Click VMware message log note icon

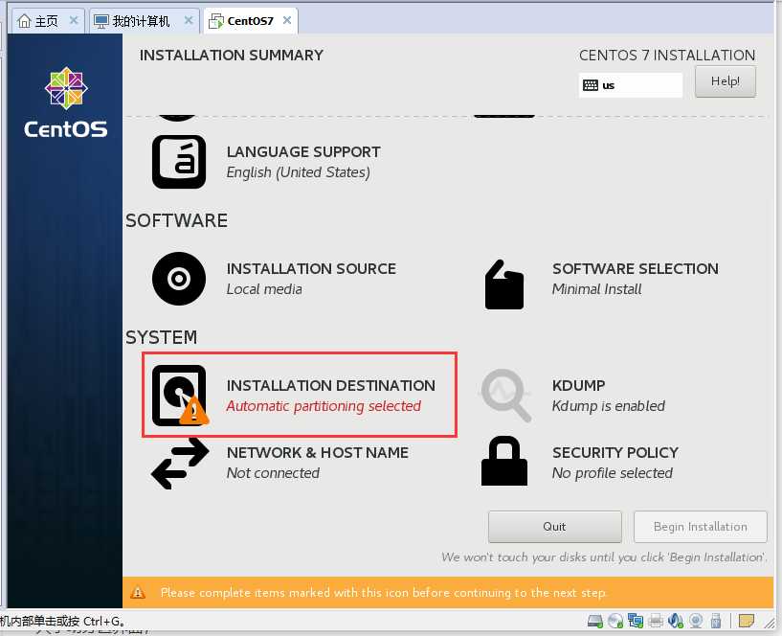746,621
